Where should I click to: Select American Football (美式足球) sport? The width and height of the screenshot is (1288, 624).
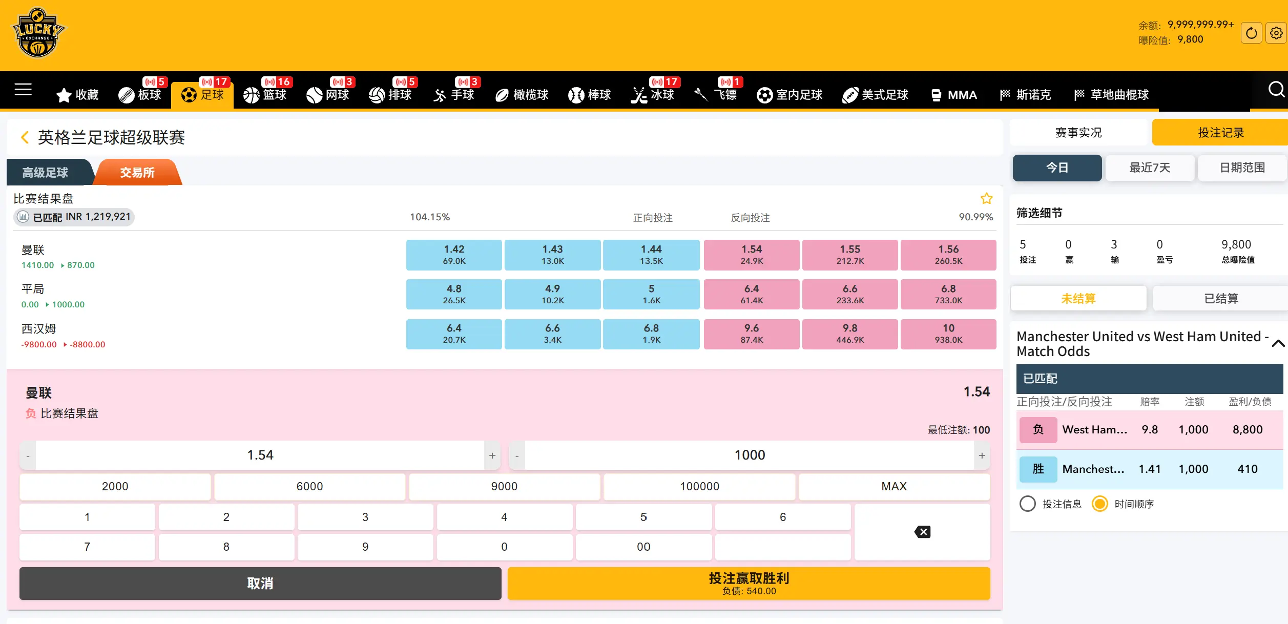875,95
